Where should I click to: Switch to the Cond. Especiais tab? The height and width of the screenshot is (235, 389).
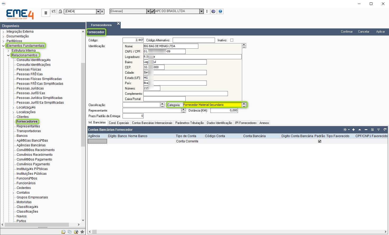click(x=119, y=123)
